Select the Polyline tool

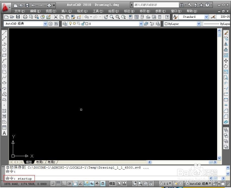click(x=4, y=44)
